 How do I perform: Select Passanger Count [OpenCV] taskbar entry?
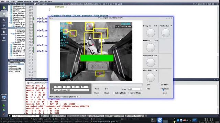point(104,122)
